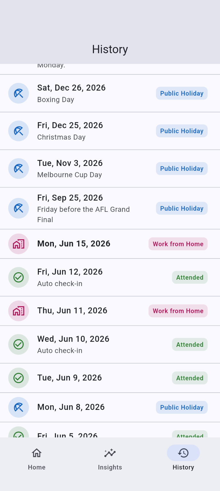
Task: Tap the Thu Jun 11 home office icon
Action: (x=19, y=311)
